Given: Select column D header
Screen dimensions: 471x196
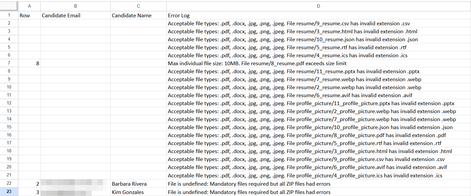Looking at the screenshot, I should pos(318,6).
